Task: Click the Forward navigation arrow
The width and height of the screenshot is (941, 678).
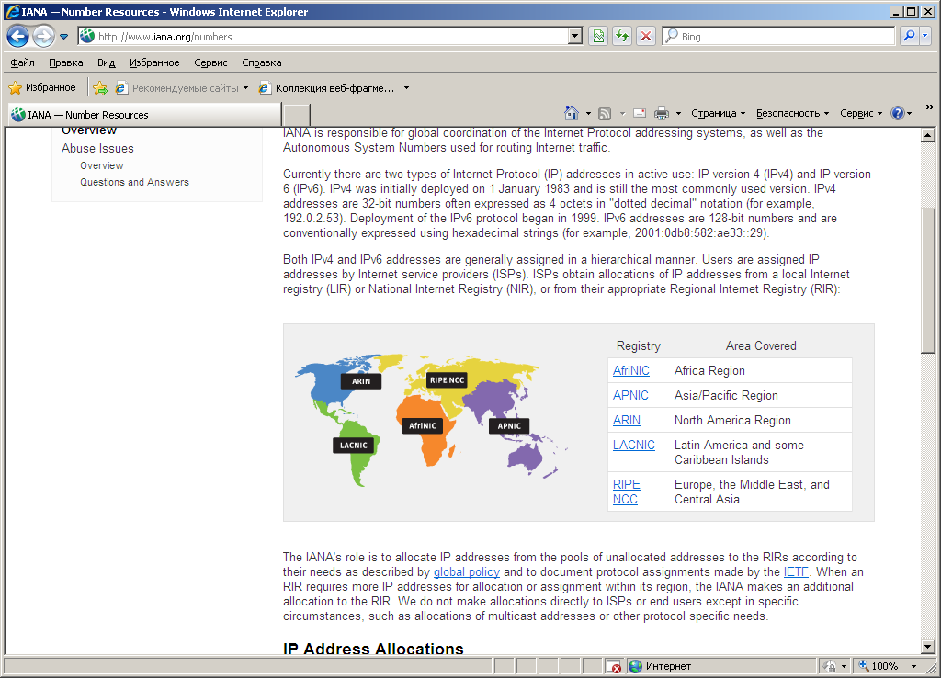Action: click(x=43, y=37)
